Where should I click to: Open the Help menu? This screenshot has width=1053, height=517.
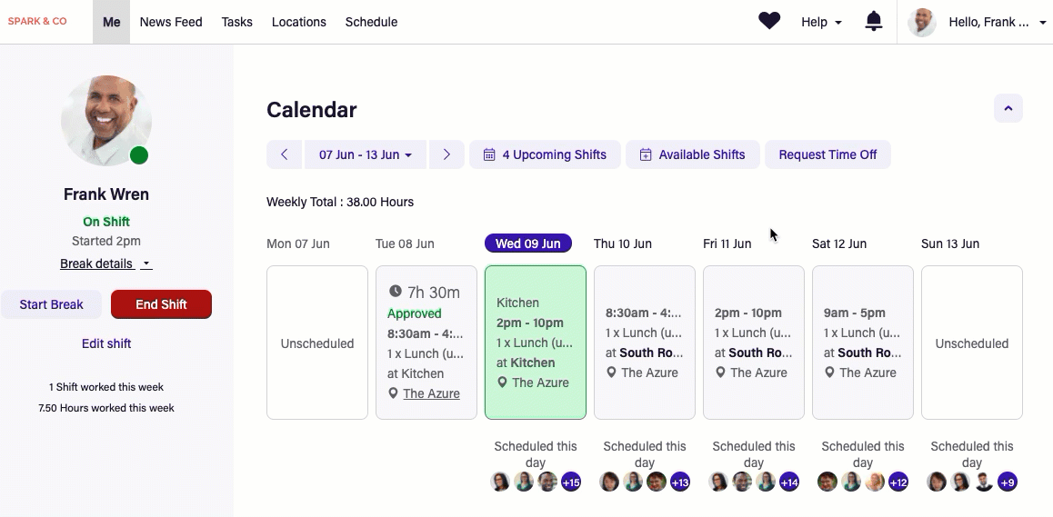click(x=821, y=22)
